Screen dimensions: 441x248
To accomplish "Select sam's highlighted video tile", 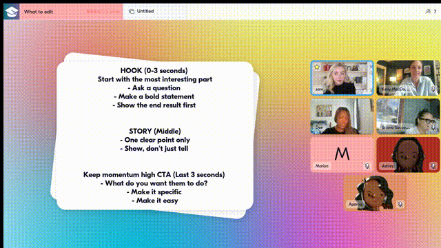I will tap(342, 78).
